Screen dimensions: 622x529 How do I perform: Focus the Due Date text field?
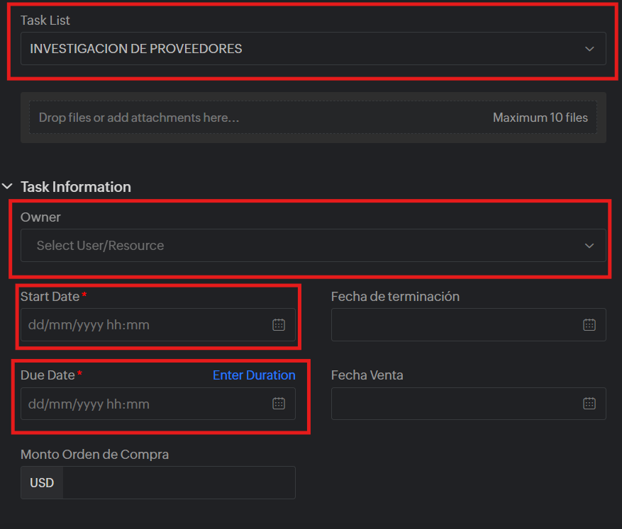[x=142, y=404]
